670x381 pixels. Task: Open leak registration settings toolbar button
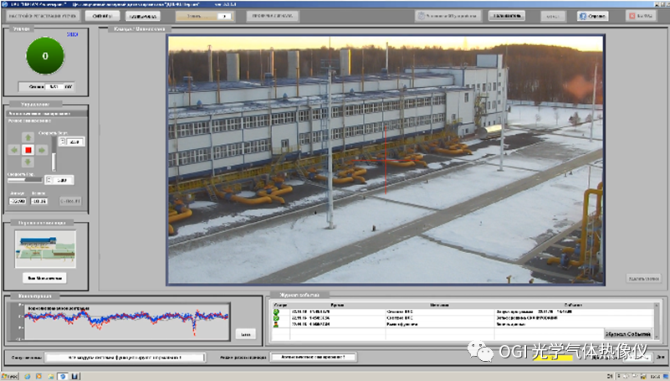tap(43, 16)
